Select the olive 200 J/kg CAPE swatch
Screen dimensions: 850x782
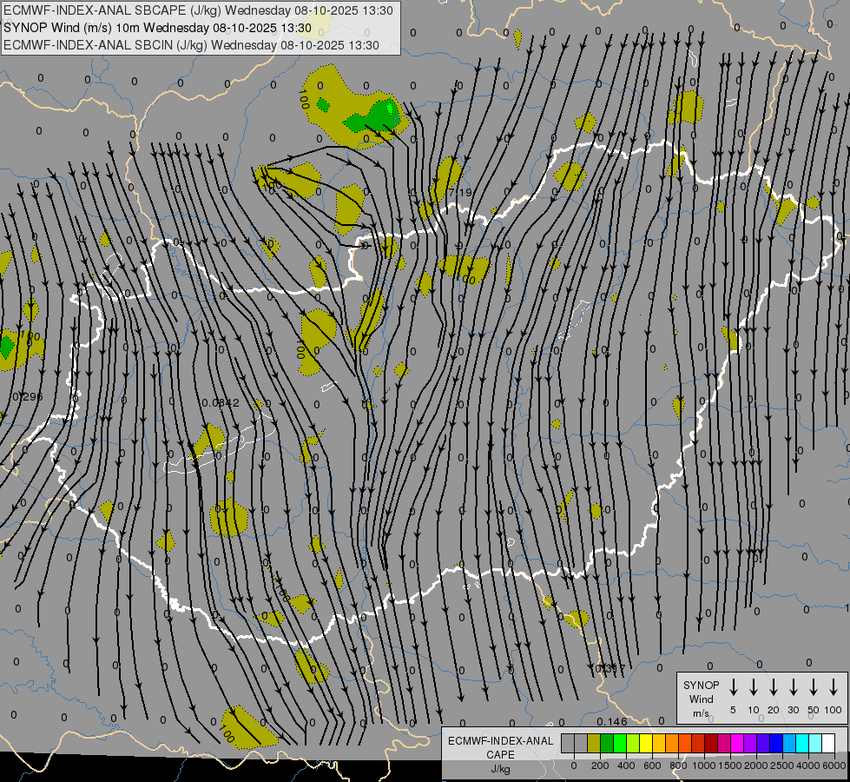point(594,743)
